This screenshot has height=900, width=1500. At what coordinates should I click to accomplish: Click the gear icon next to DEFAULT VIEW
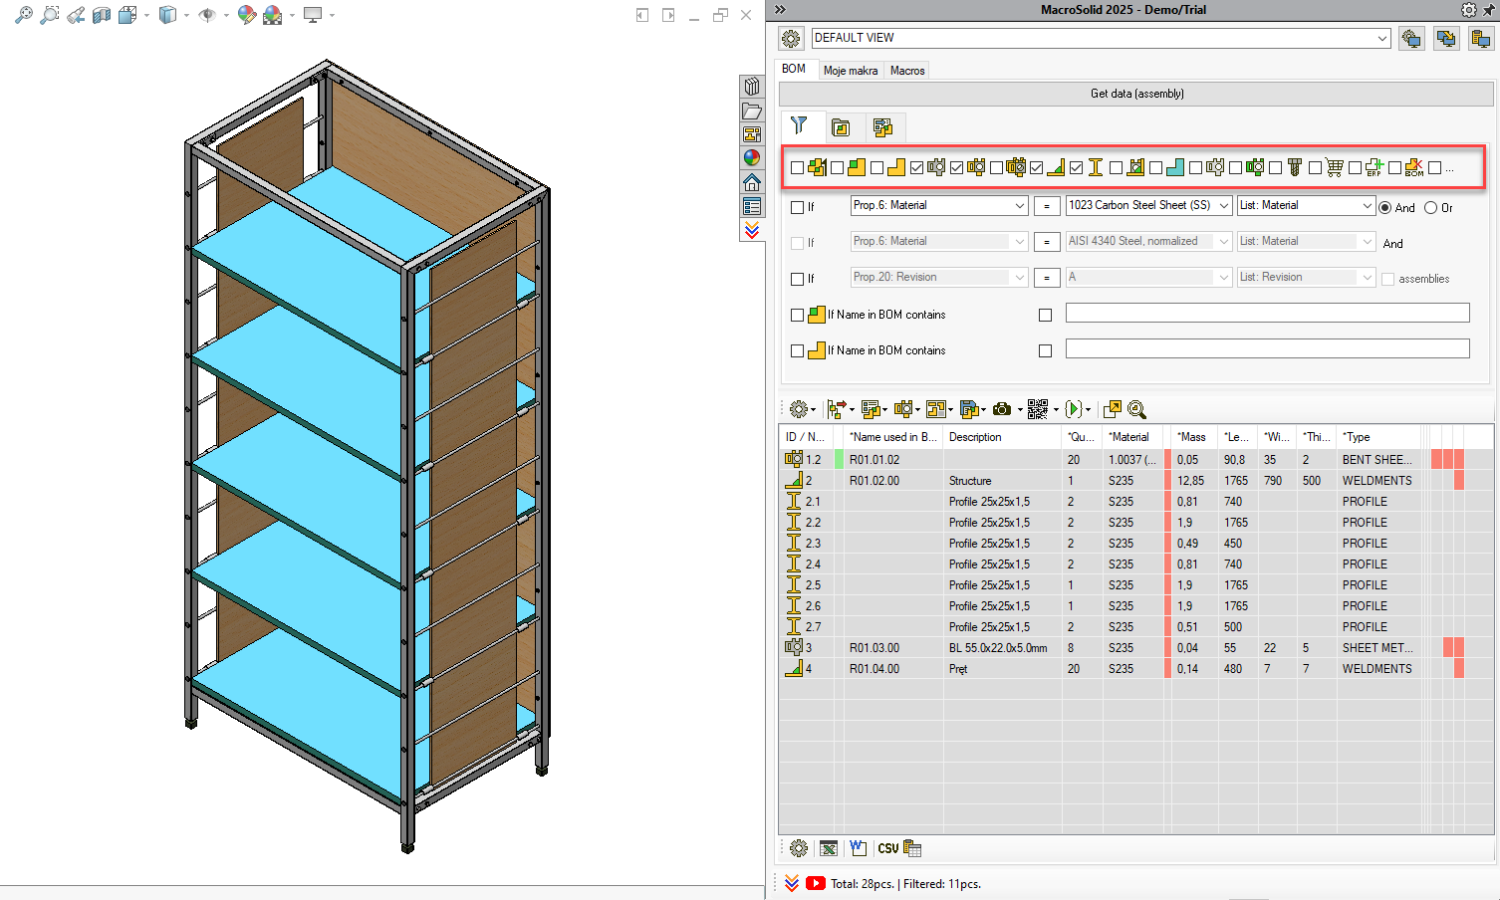[x=791, y=39]
